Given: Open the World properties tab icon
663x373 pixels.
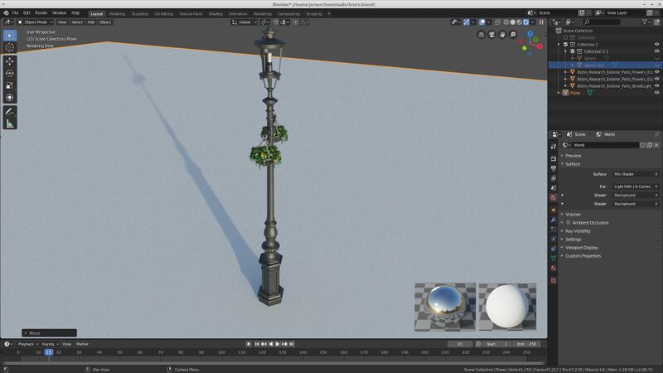Looking at the screenshot, I should [x=554, y=197].
